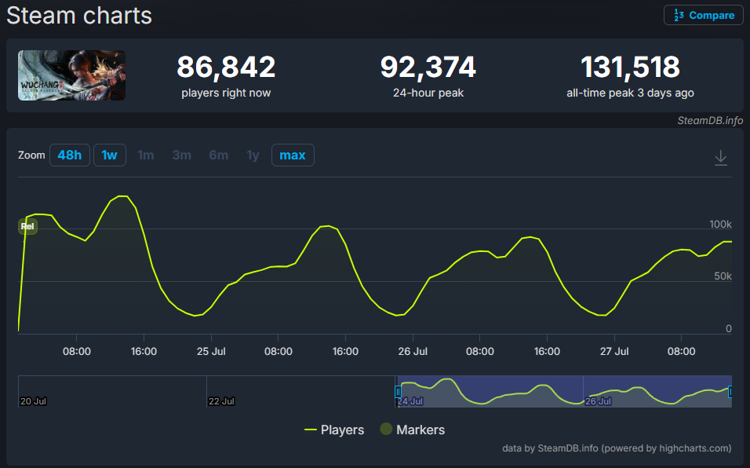This screenshot has height=468, width=750.
Task: Click the 50k y-axis label
Action: pyautogui.click(x=723, y=276)
